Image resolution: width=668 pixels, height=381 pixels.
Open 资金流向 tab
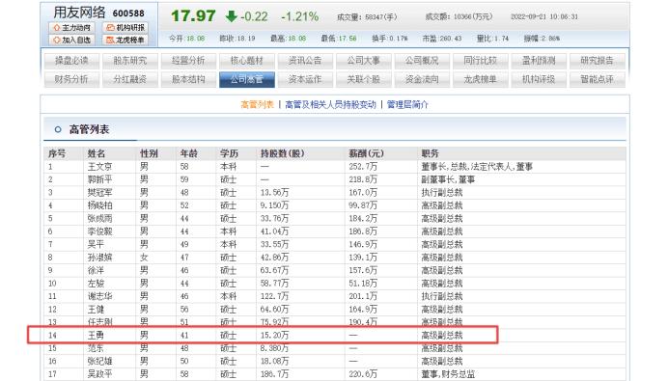pos(422,80)
